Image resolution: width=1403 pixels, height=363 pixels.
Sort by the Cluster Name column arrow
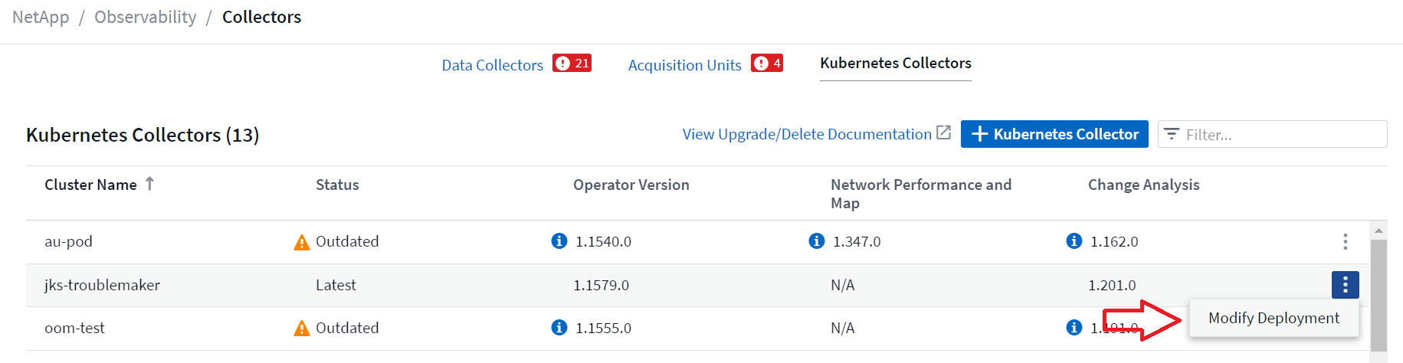(149, 184)
